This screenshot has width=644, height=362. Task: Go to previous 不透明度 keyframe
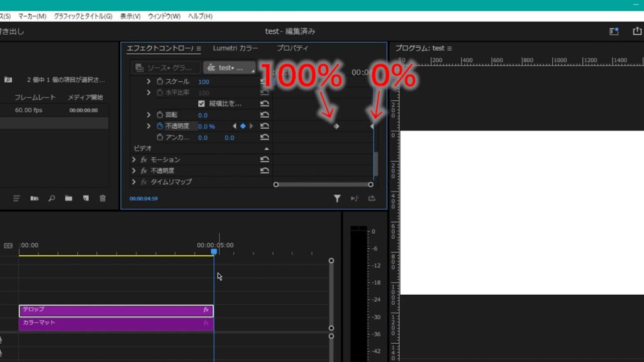tap(235, 126)
